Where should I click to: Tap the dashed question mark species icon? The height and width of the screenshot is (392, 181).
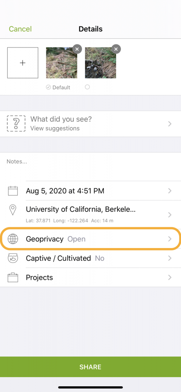point(16,124)
